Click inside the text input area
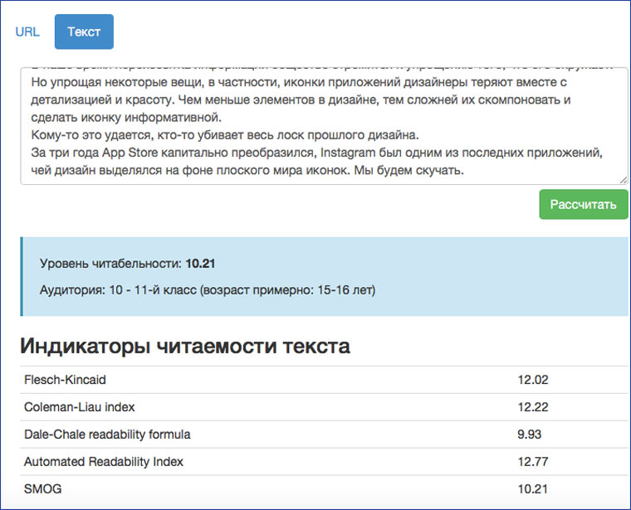 click(325, 126)
